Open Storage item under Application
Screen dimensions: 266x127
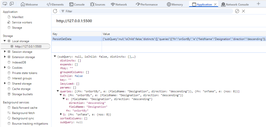pyautogui.click(x=17, y=28)
